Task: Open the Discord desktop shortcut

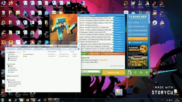Action: 68,4
